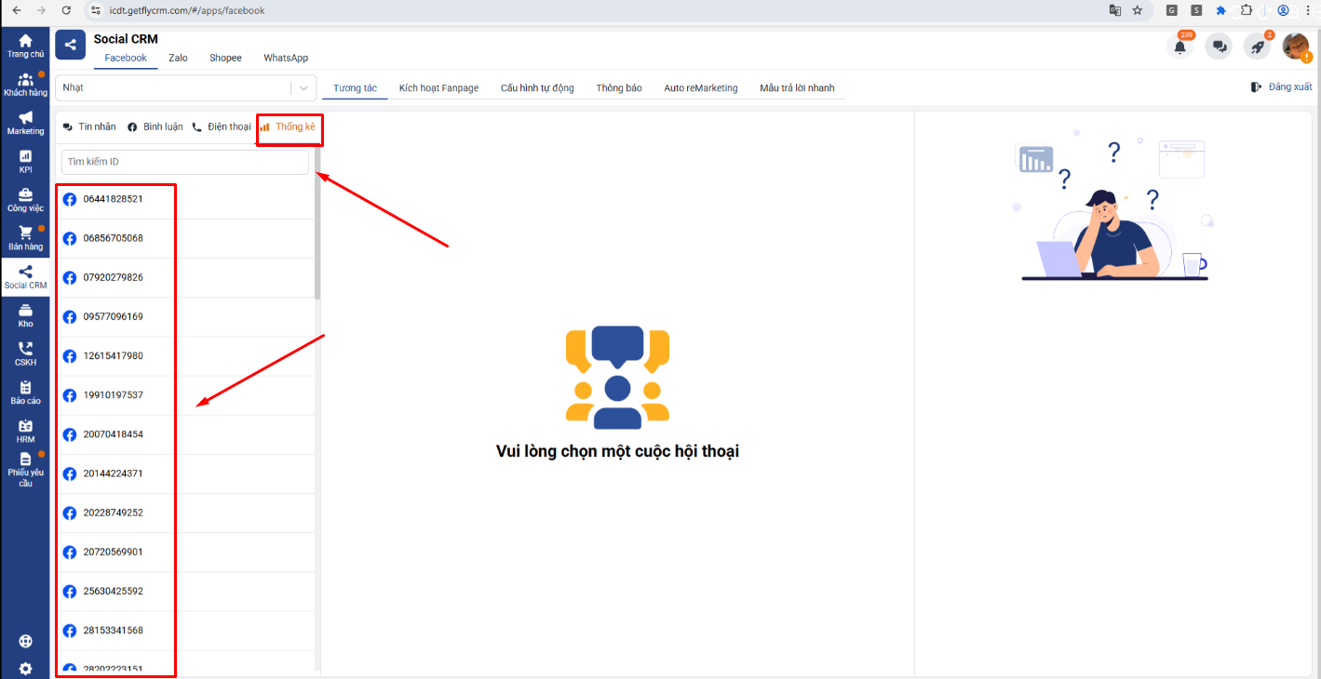Open chat messages icon in header

pos(1219,47)
